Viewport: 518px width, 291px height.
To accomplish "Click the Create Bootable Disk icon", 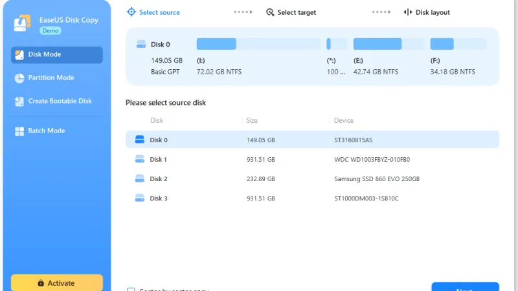I will 19,102.
